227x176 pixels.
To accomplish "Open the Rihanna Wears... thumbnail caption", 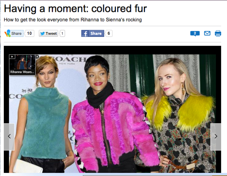I will pos(22,72).
